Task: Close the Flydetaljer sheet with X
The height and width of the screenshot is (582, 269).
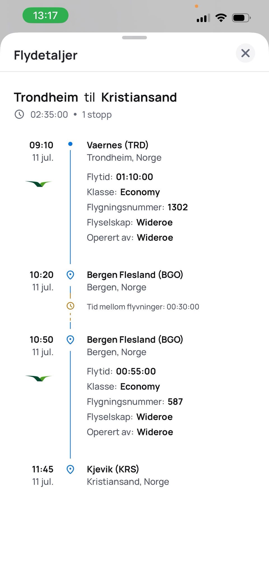Action: (245, 53)
